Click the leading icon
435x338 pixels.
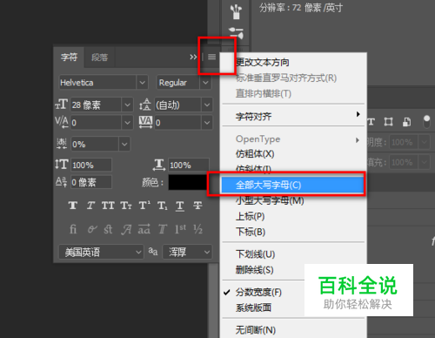click(x=145, y=105)
